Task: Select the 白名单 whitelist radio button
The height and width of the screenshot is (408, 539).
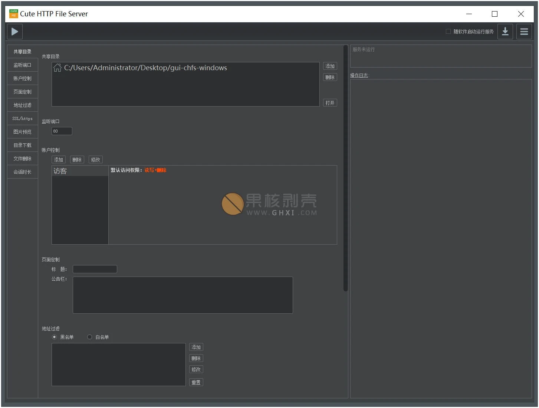Action: (90, 337)
